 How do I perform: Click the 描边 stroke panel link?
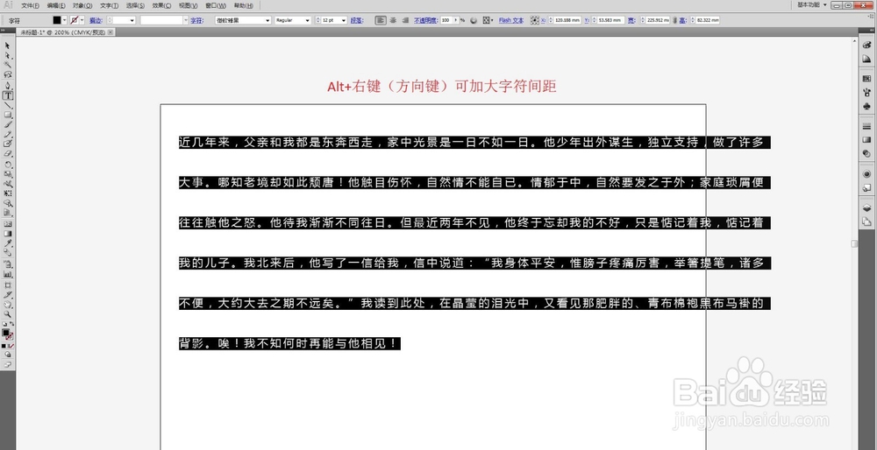pyautogui.click(x=96, y=20)
